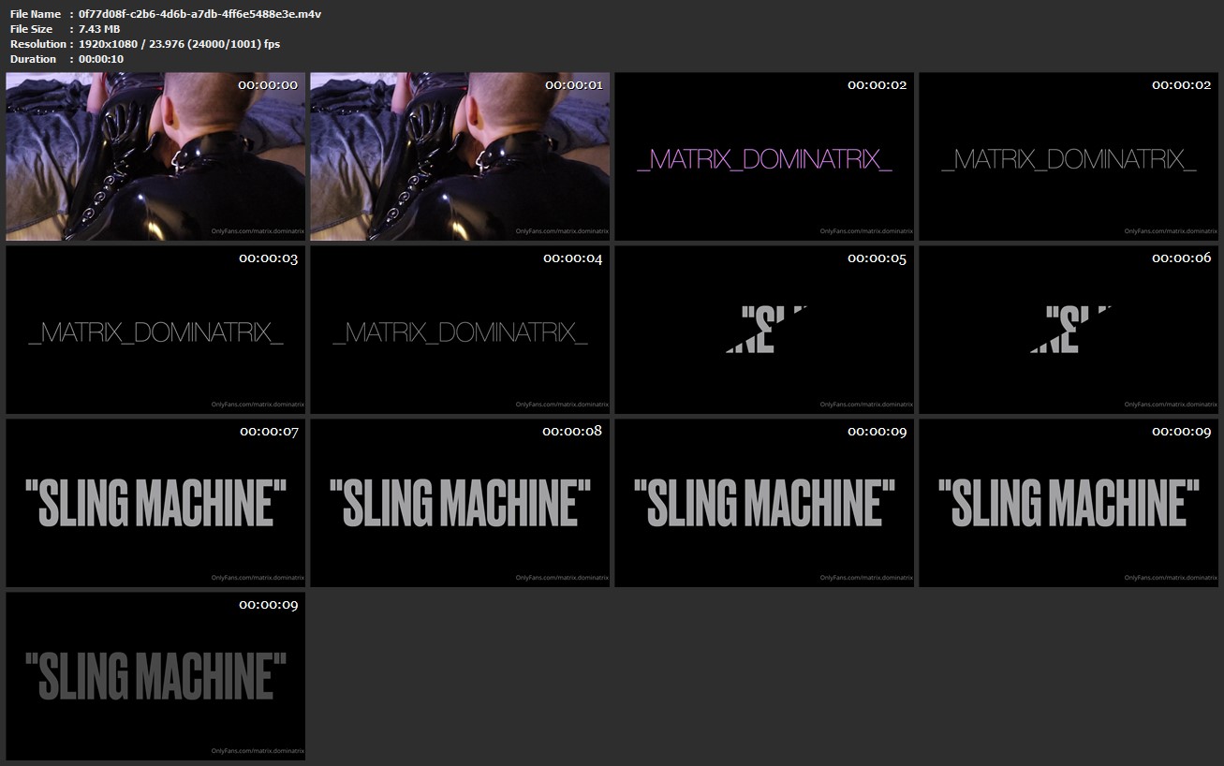The width and height of the screenshot is (1224, 766).
Task: Select the partial-letters frame at 00:00:05
Action: coord(764,330)
